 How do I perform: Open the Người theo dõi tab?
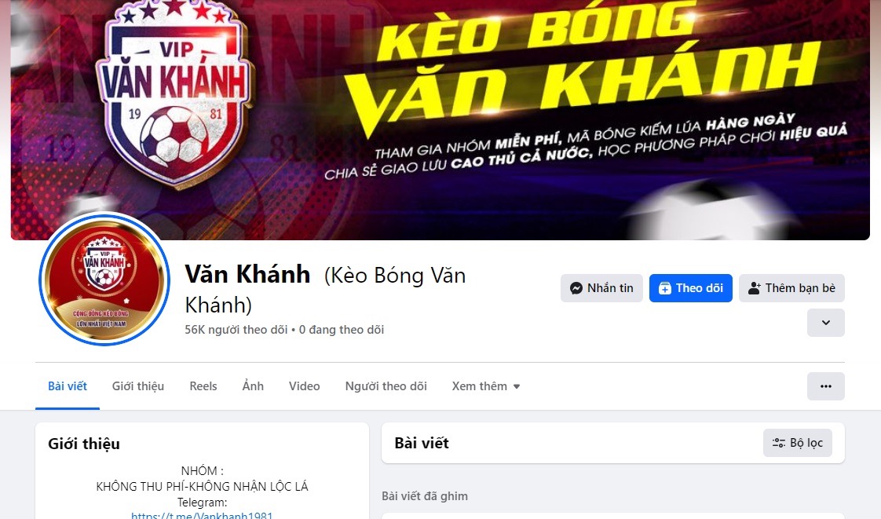pos(386,386)
